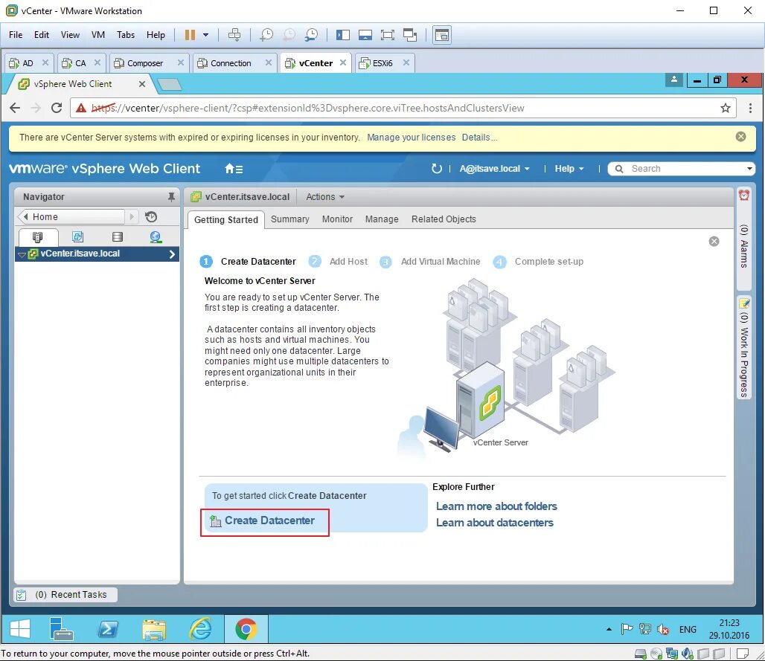Open the Networking inventory view
Image resolution: width=765 pixels, height=661 pixels.
pyautogui.click(x=155, y=236)
